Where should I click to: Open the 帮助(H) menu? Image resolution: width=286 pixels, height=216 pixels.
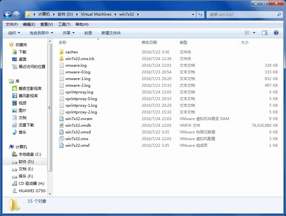tap(82, 24)
